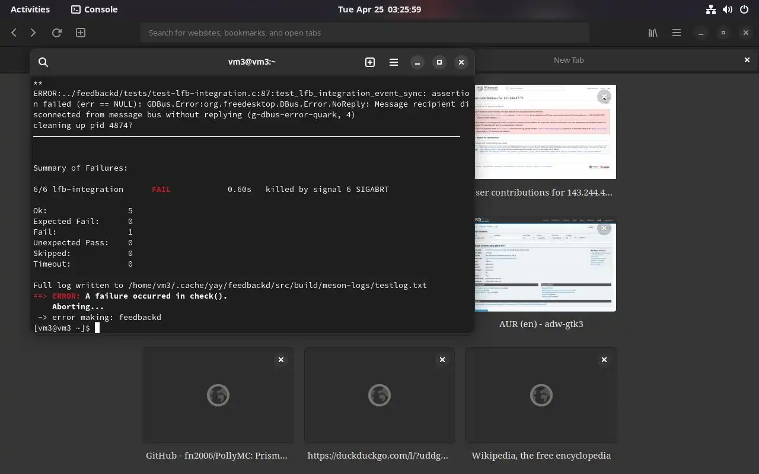Click the volume icon in top bar

728,9
